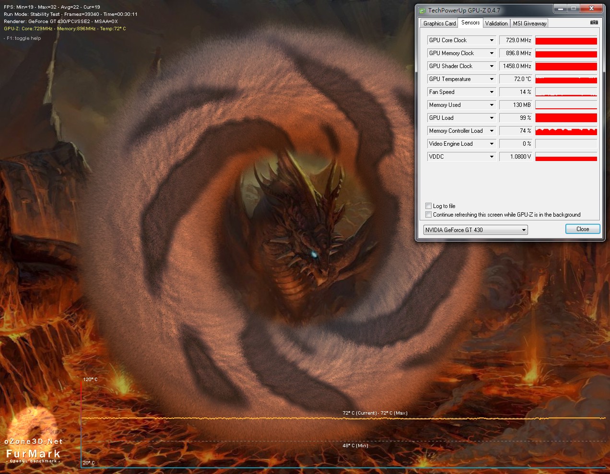Open the VDDC sensor dropdown

[x=492, y=157]
